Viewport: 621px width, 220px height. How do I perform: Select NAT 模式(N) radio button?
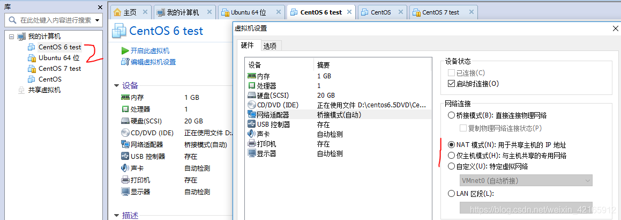click(451, 145)
